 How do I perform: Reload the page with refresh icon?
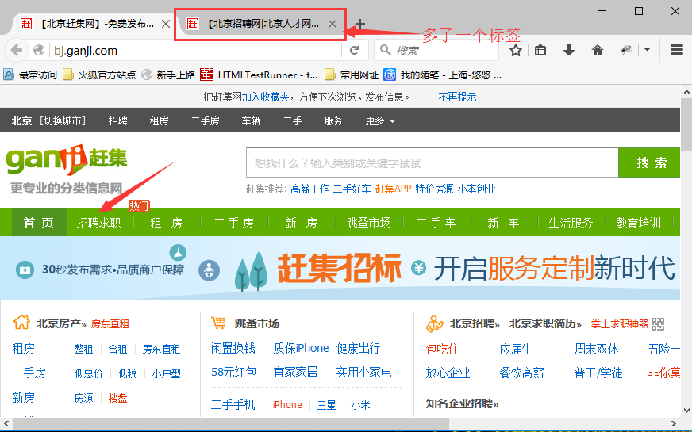tap(355, 50)
